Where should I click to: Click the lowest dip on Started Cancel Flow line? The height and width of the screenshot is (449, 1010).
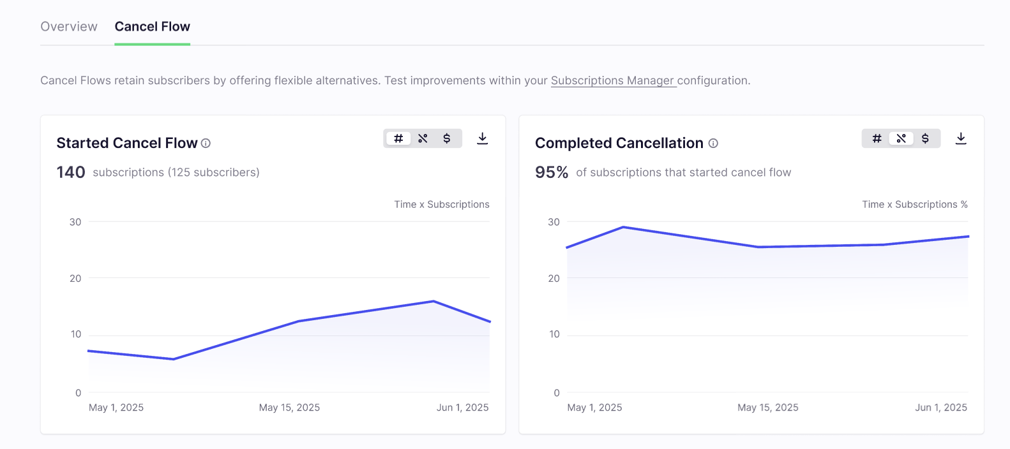click(174, 359)
